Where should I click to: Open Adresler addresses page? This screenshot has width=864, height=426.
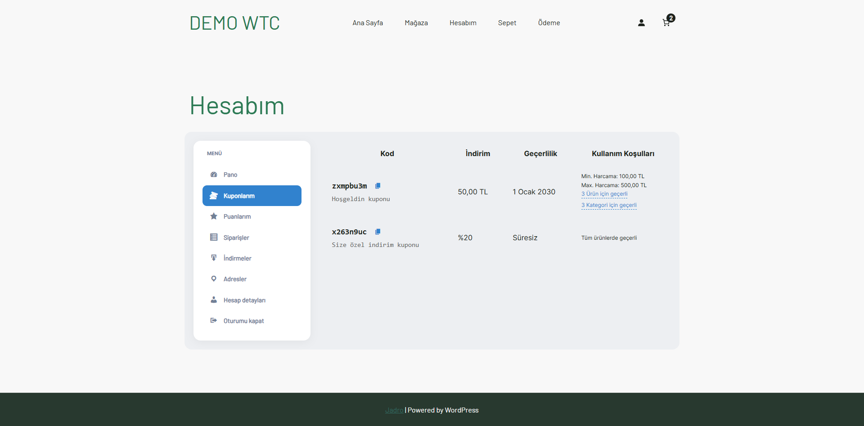(x=235, y=279)
